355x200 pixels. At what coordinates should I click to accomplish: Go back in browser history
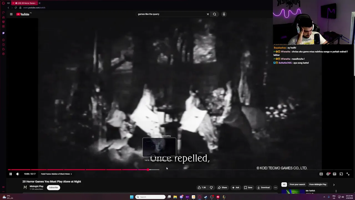coord(8,7)
